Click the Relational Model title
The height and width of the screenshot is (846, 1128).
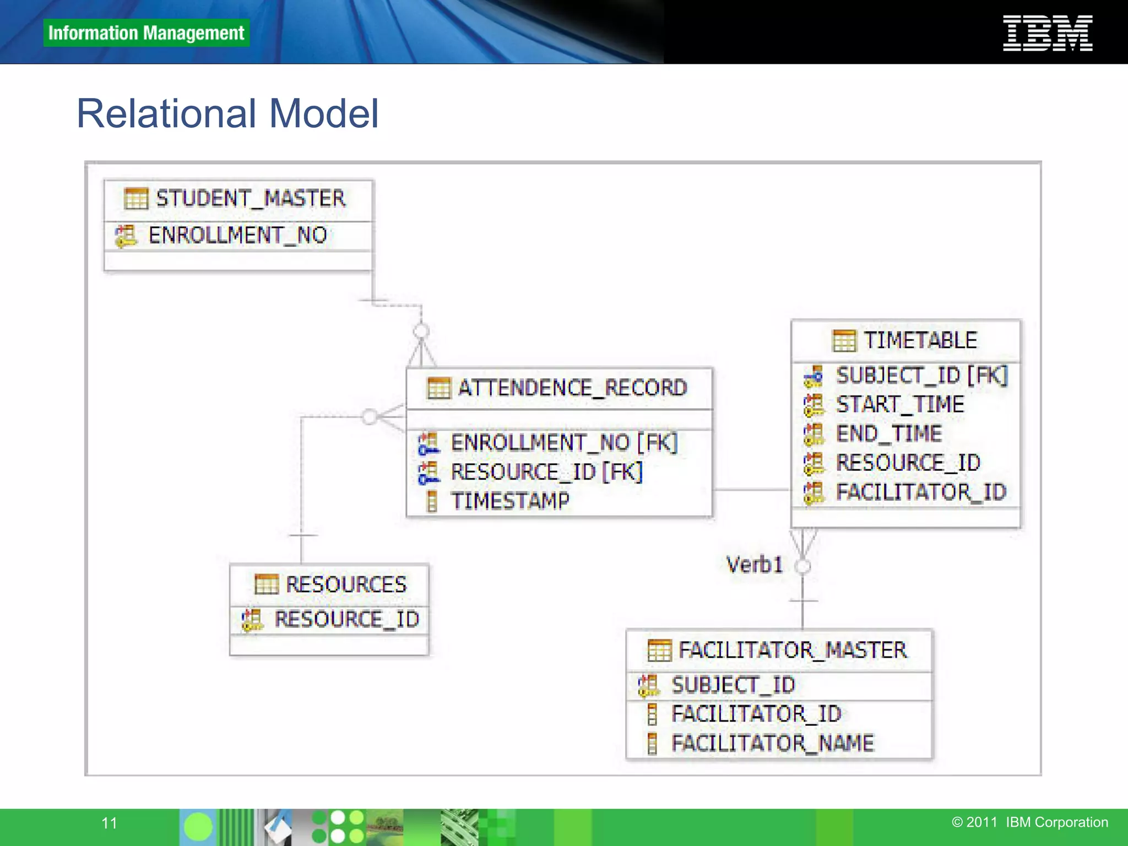tap(227, 113)
